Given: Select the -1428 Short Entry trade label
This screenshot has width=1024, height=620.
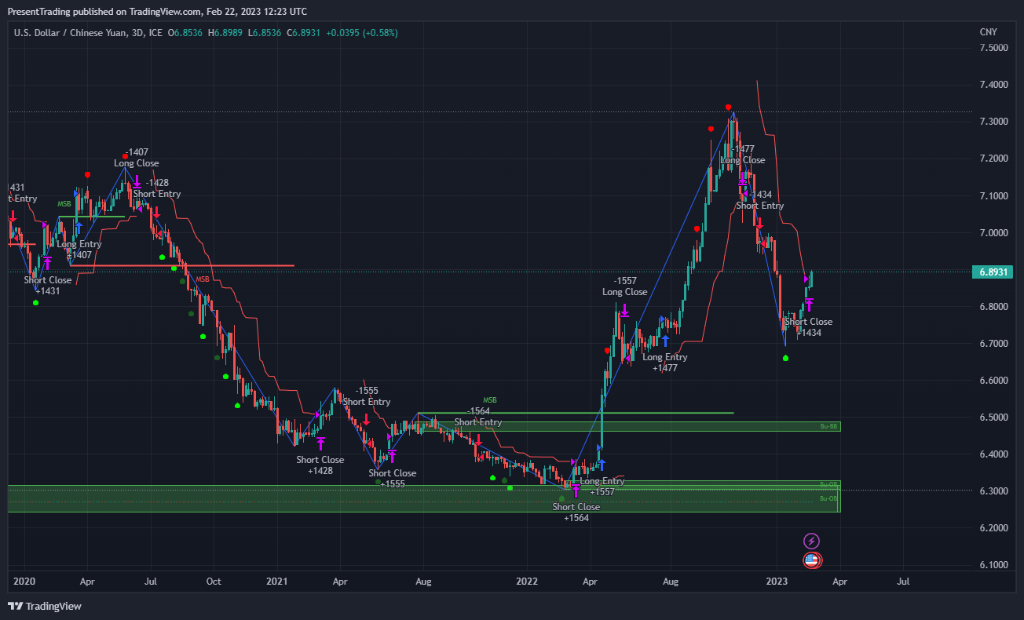Looking at the screenshot, I should tap(157, 188).
